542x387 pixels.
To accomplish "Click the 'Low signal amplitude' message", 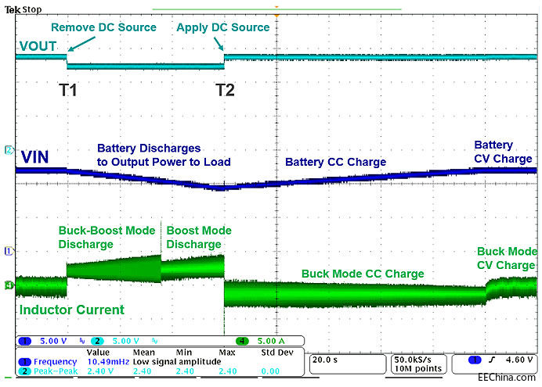I will tap(177, 362).
